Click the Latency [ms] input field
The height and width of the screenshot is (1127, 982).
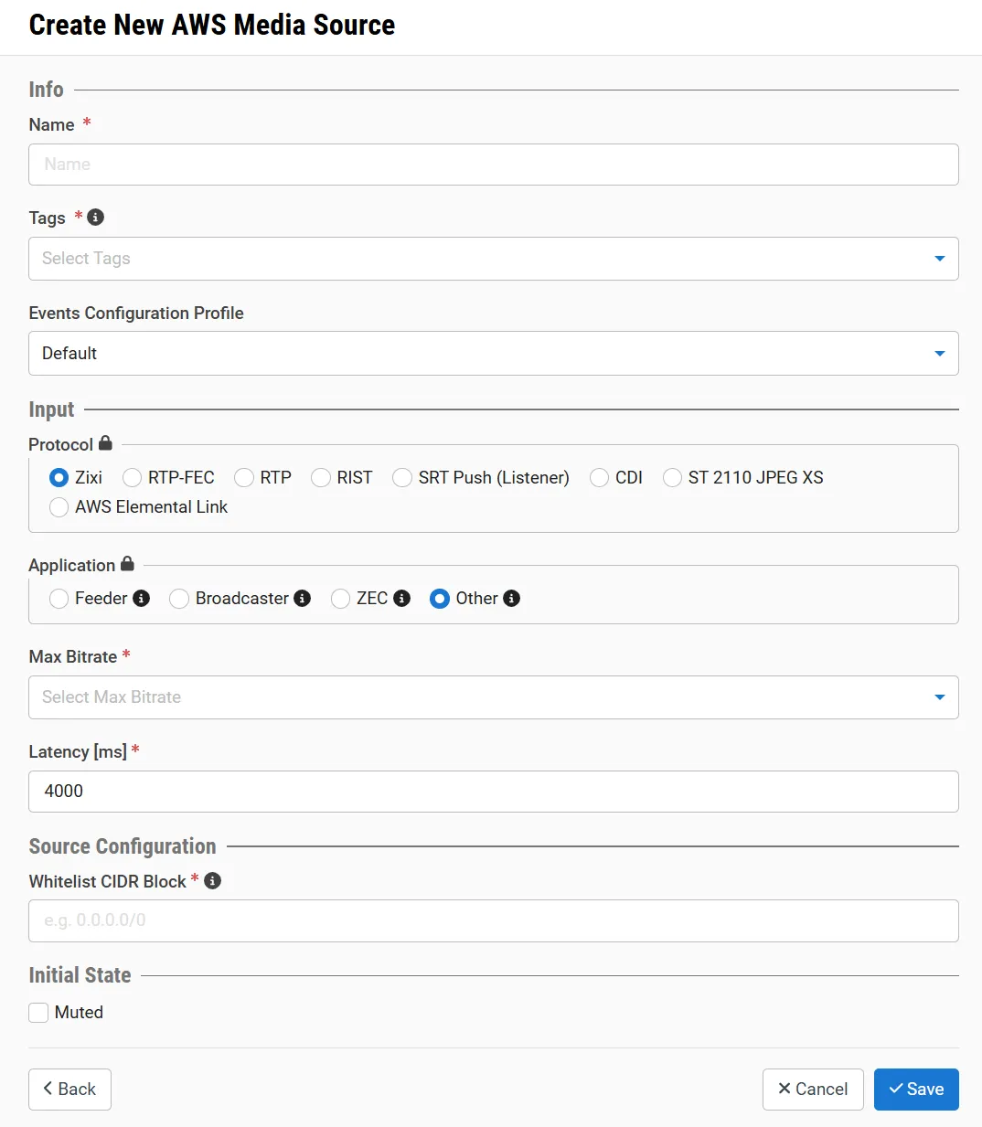click(494, 792)
